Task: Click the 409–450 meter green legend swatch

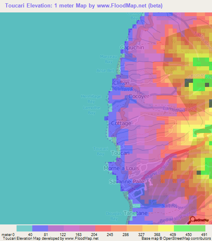Action: coord(182,229)
